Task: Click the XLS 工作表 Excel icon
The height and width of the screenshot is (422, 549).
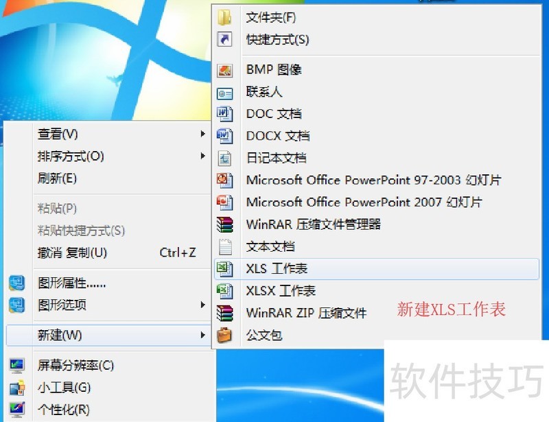Action: tap(224, 269)
